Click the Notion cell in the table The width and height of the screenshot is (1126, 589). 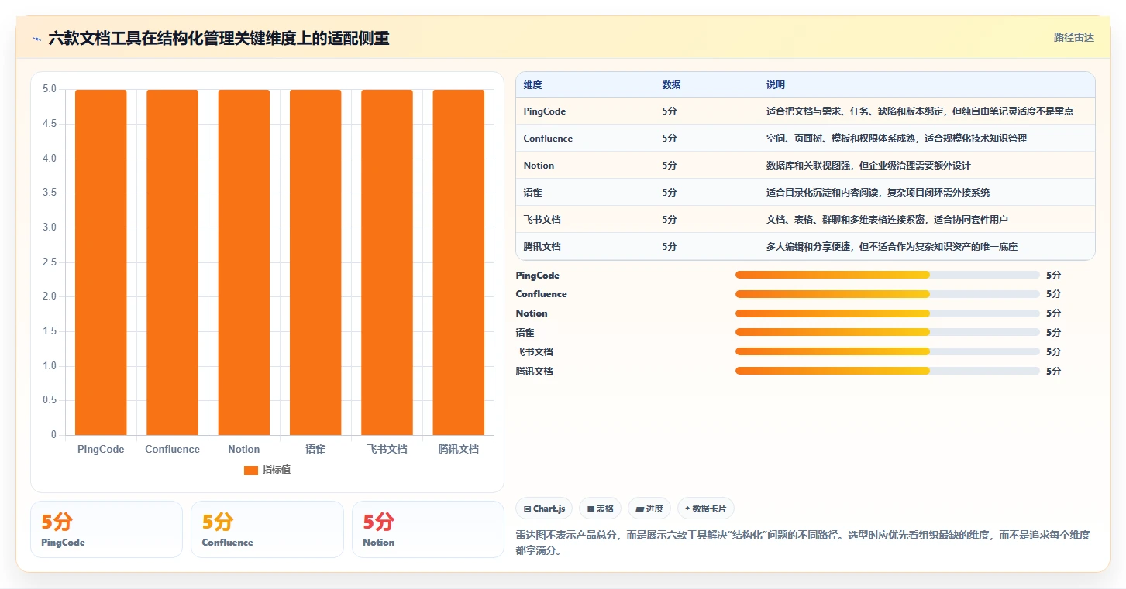539,166
